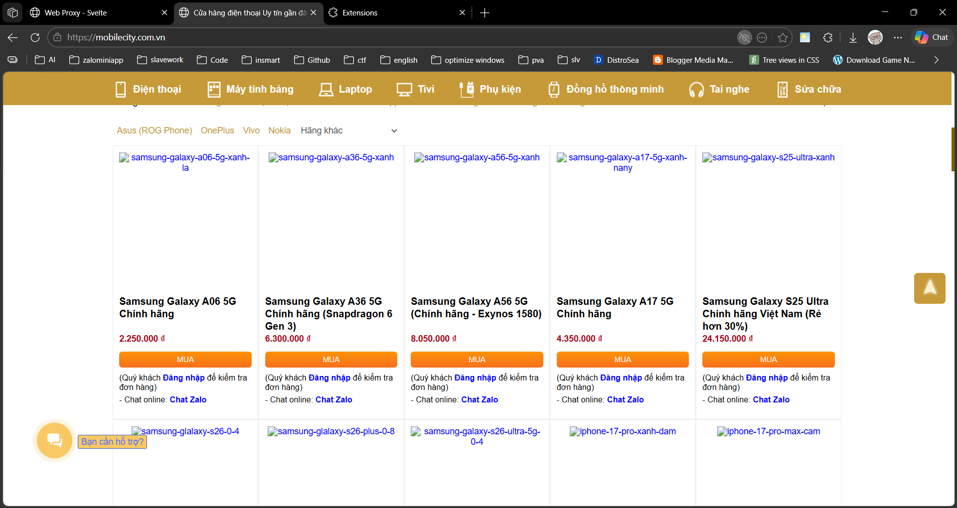The height and width of the screenshot is (508, 957).
Task: Open the Blogger Media Ma... bookmark
Action: pyautogui.click(x=693, y=60)
